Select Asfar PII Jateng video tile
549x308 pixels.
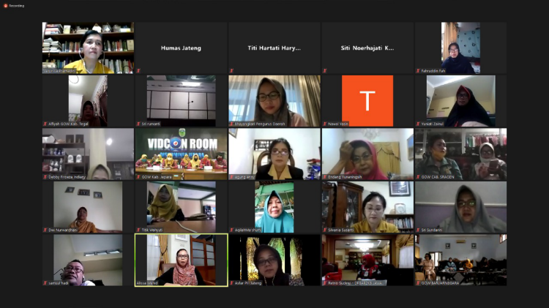[274, 260]
